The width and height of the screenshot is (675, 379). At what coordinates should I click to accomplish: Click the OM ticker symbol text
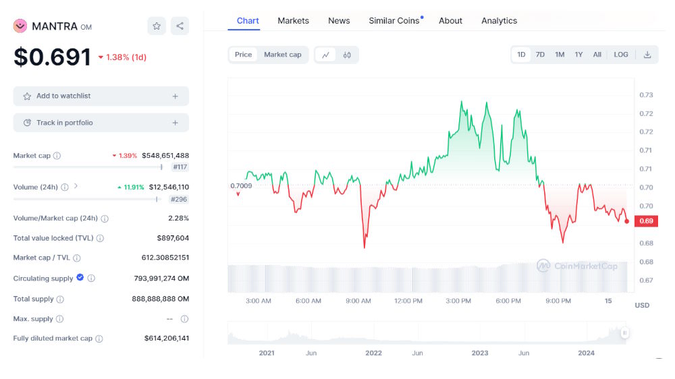click(86, 27)
